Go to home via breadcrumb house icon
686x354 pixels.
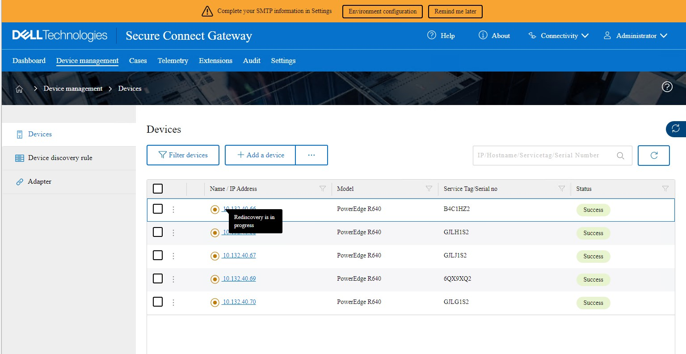pyautogui.click(x=19, y=89)
